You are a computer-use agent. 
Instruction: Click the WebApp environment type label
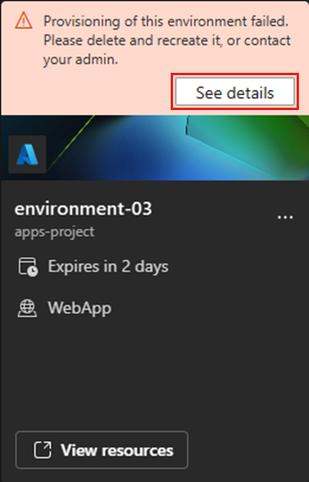(80, 308)
